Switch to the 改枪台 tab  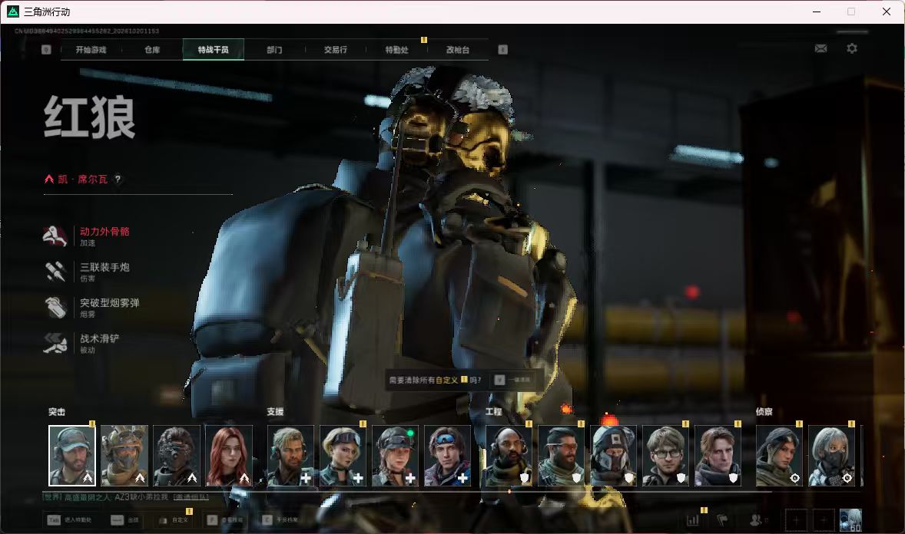[458, 50]
